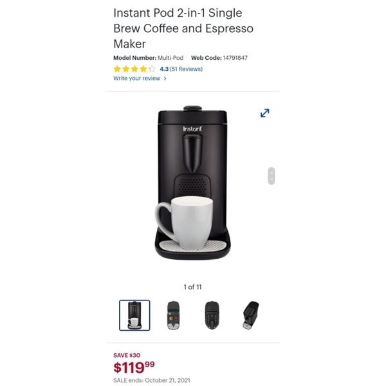This screenshot has width=386, height=386.
Task: Click the SAVE $30 label
Action: 127,355
